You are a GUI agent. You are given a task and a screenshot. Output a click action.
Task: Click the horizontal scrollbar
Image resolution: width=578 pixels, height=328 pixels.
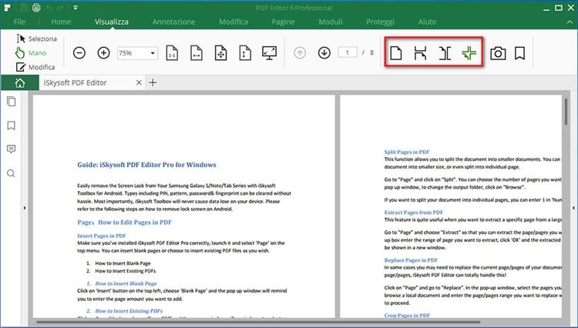tap(258, 323)
